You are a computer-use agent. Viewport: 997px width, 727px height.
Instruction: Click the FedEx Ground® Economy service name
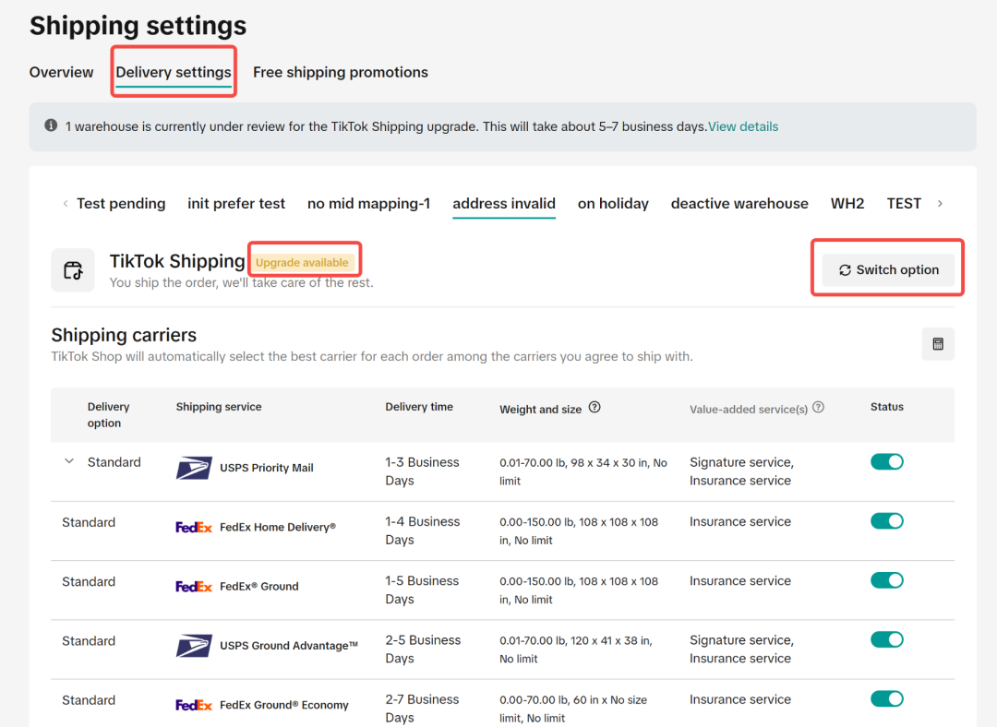284,705
